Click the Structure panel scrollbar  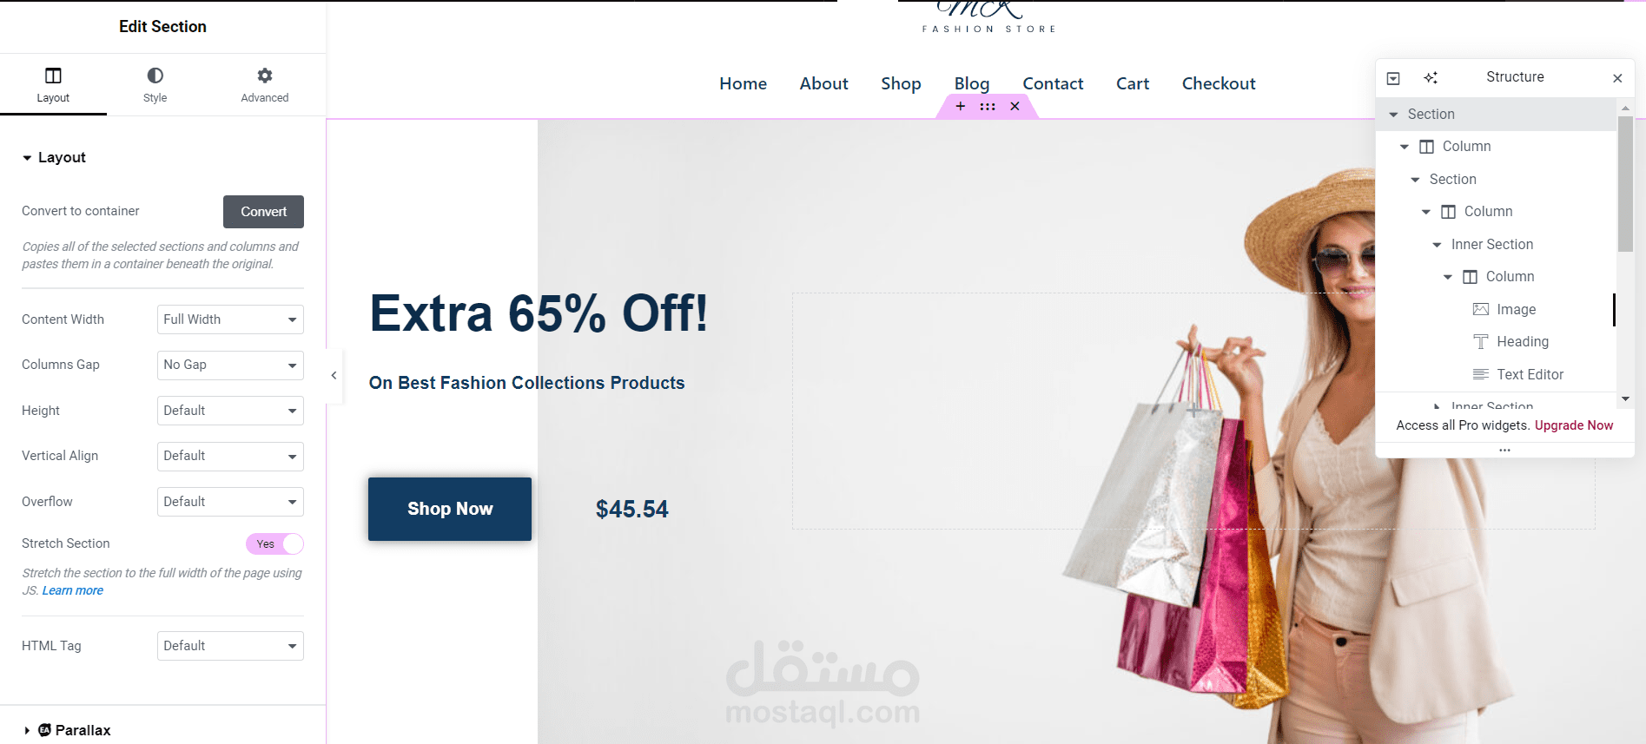pyautogui.click(x=1625, y=183)
